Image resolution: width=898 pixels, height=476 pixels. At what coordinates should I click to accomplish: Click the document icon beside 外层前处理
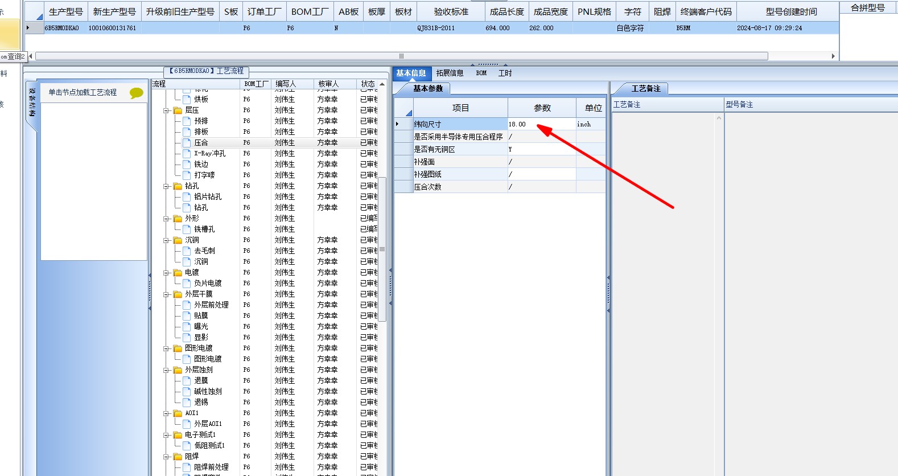tap(187, 305)
